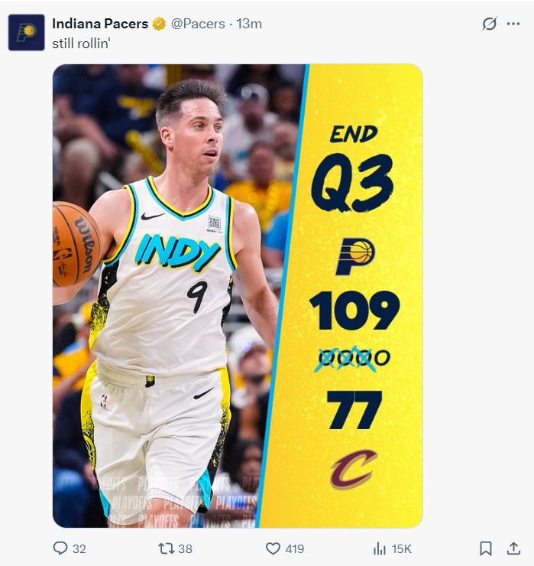Click the 419 likes count
The width and height of the screenshot is (534, 566).
click(295, 548)
